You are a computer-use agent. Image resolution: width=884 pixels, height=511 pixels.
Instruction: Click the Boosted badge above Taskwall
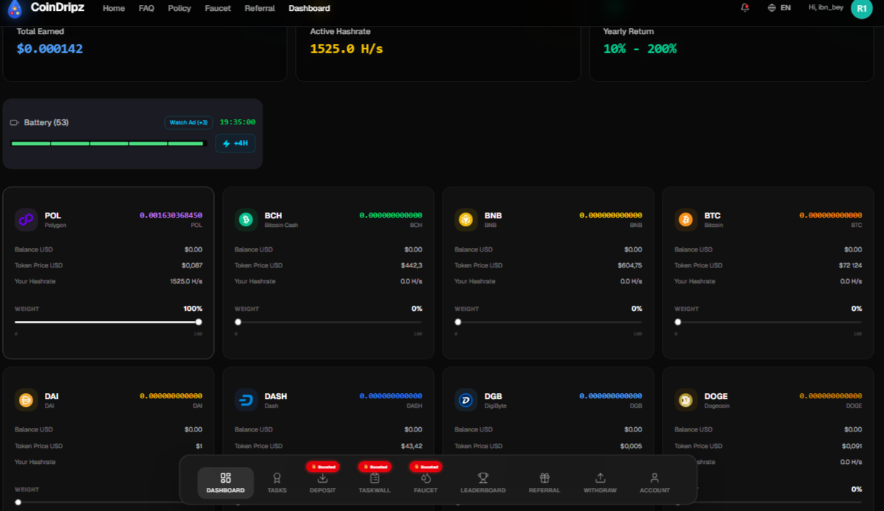coord(375,467)
